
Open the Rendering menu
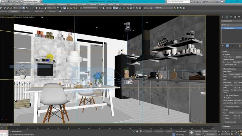click(73, 5)
